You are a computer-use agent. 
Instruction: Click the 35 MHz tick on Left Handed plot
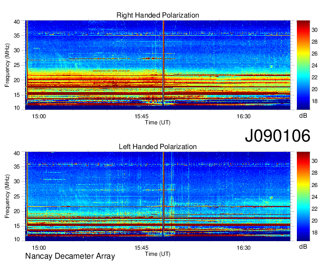coord(17,167)
